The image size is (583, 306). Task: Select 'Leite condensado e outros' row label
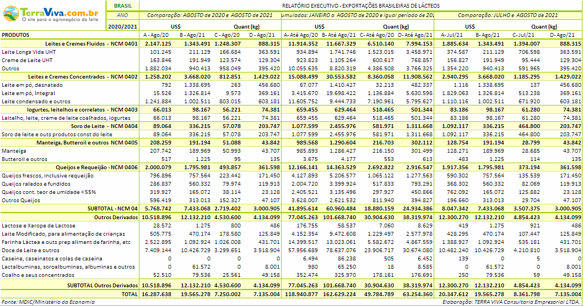point(36,101)
